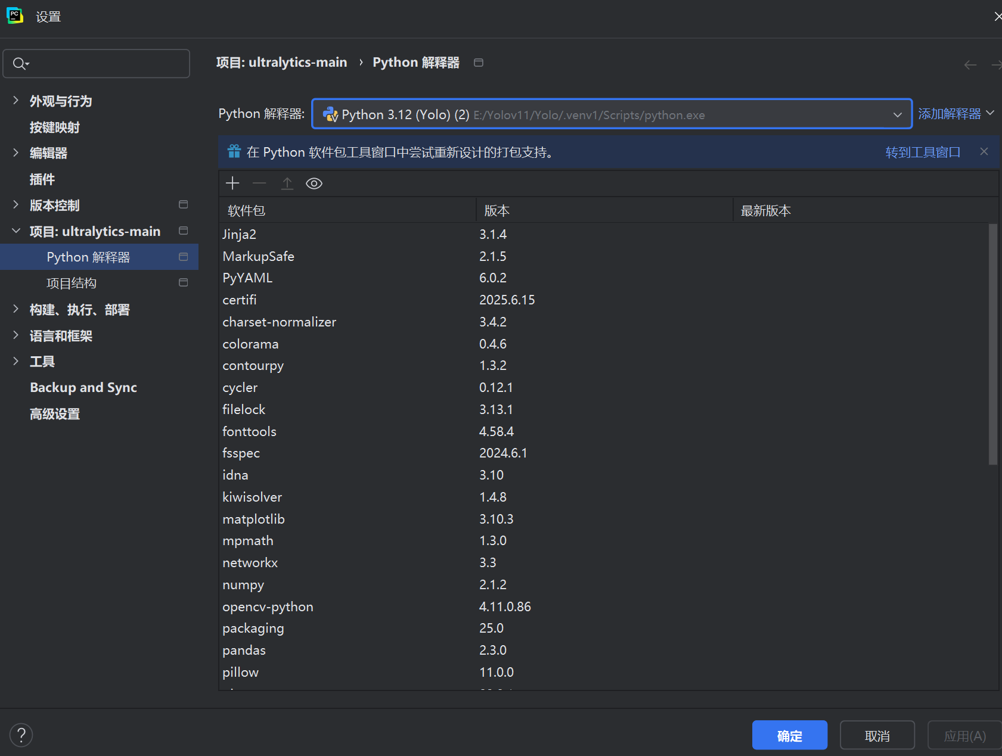Select the colorama package row

coord(604,344)
